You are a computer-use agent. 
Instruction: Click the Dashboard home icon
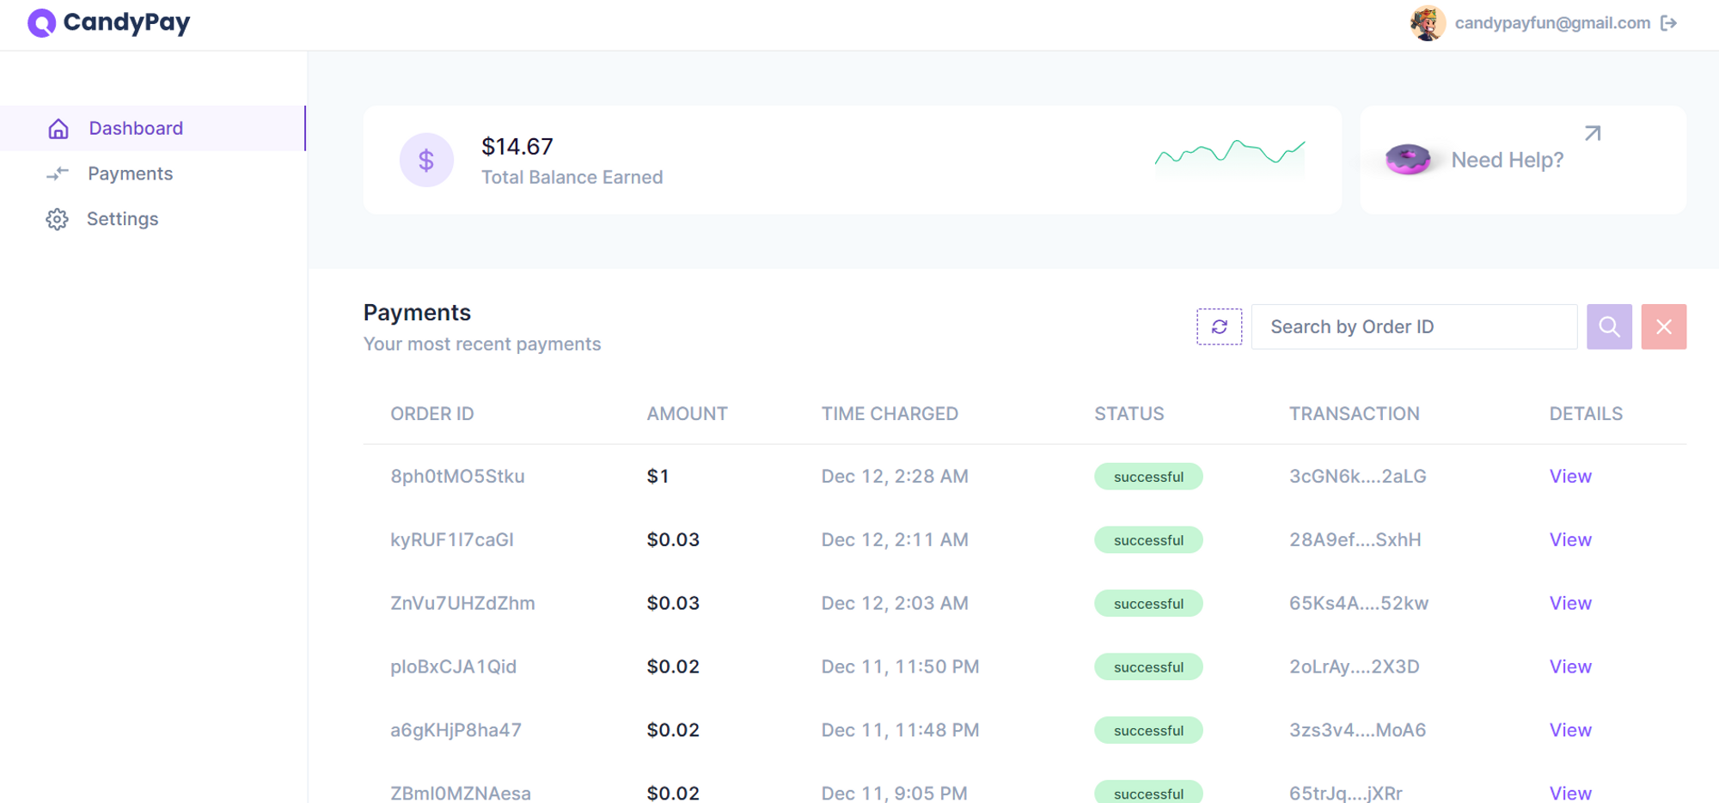pos(58,129)
